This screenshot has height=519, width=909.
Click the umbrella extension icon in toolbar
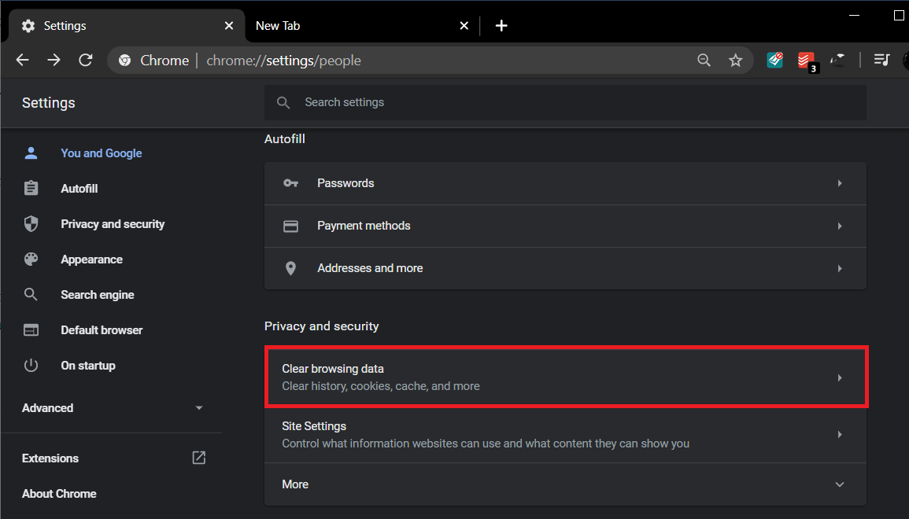(x=837, y=60)
